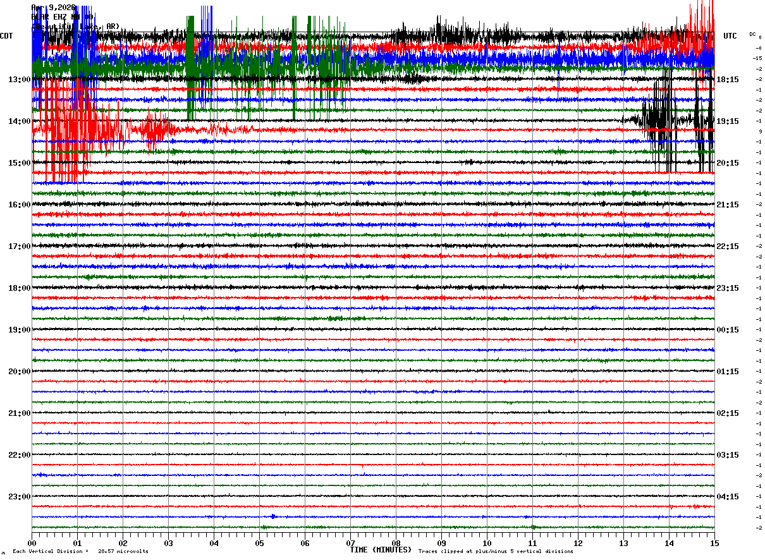Select the 16:00 CDT time label
Viewport: 765px width, 560px height.
[20, 205]
